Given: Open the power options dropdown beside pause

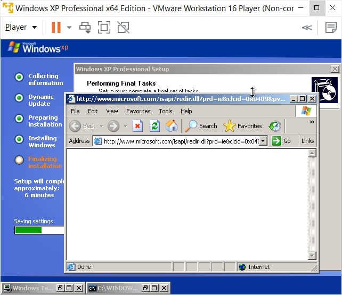Looking at the screenshot, I should [69, 28].
